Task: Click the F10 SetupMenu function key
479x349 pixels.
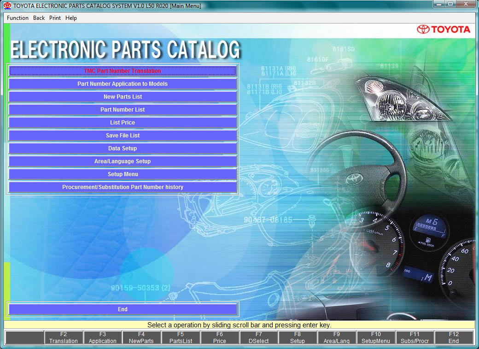Action: tap(376, 337)
